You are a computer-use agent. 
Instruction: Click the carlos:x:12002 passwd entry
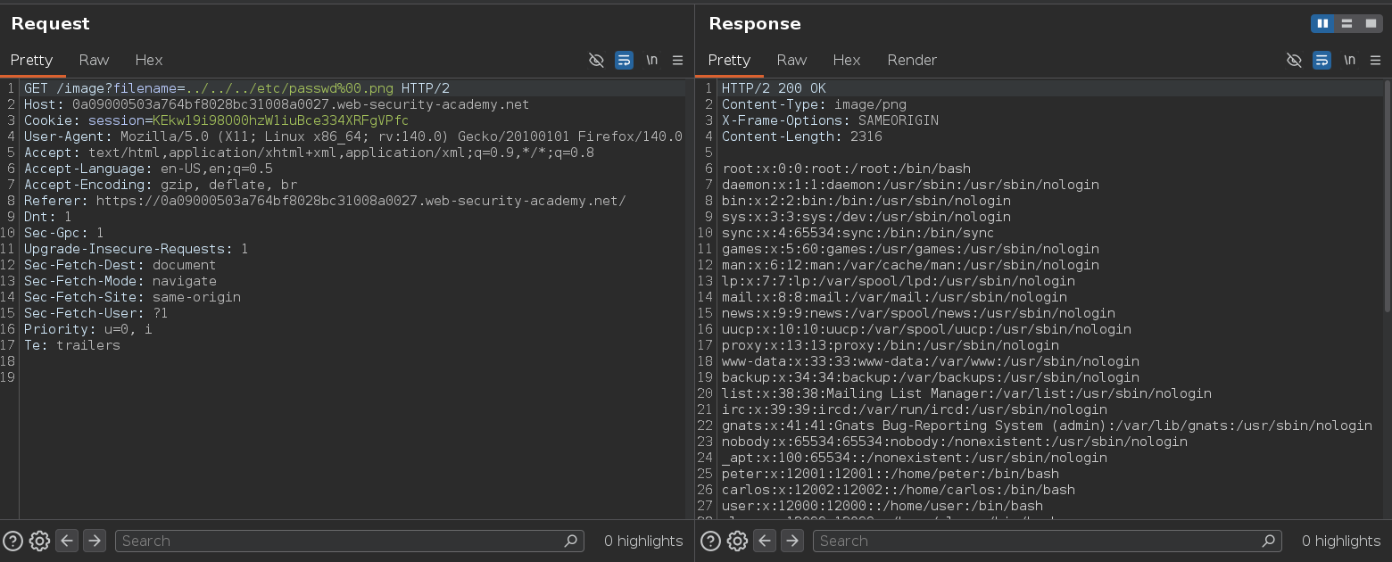(x=899, y=490)
